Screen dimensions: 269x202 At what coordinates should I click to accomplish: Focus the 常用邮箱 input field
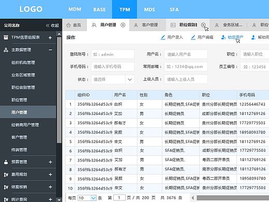point(186,67)
